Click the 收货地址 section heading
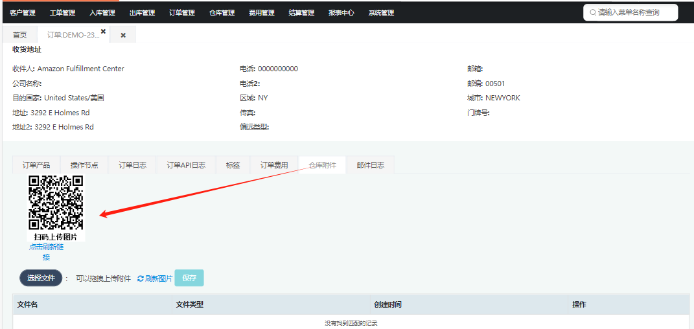The width and height of the screenshot is (694, 329). pos(27,49)
